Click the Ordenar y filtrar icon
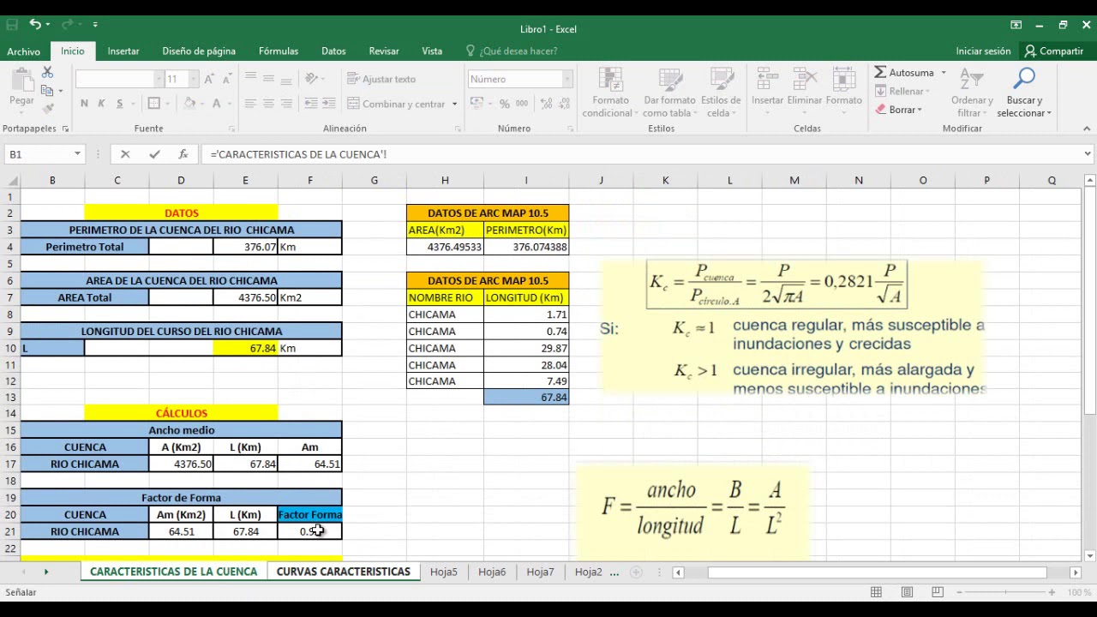1097x617 pixels. tap(972, 79)
